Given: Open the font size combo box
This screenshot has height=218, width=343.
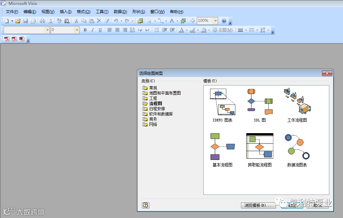Looking at the screenshot, I should (65, 30).
